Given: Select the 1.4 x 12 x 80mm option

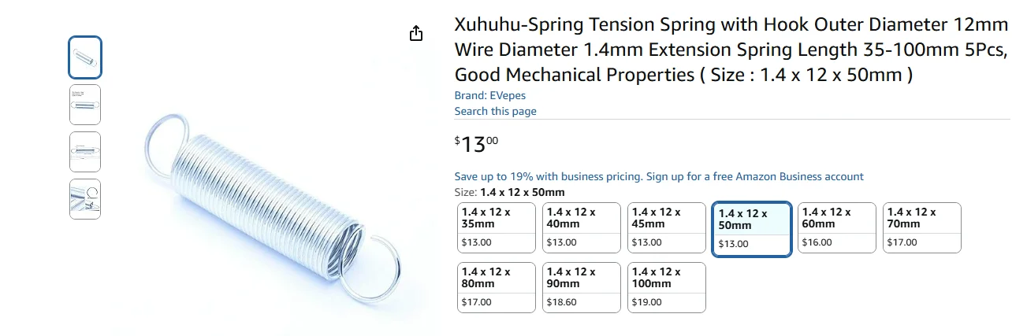Looking at the screenshot, I should pos(497,287).
